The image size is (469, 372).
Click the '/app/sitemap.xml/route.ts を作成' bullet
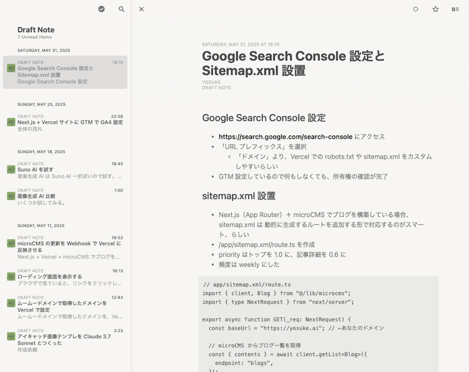(267, 245)
